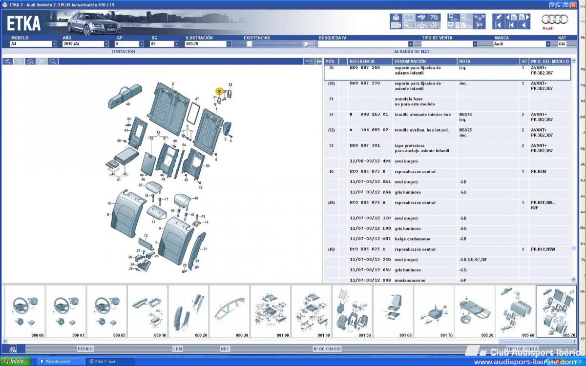
Task: Click the ETKA 7 - Audi taskbar button
Action: [110, 362]
